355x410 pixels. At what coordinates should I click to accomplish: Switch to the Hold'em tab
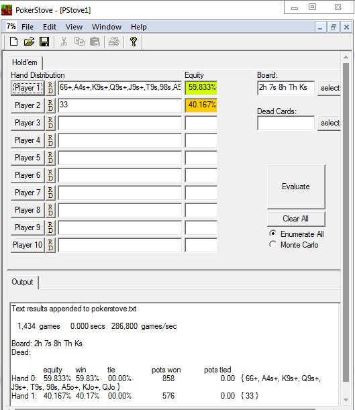[25, 62]
